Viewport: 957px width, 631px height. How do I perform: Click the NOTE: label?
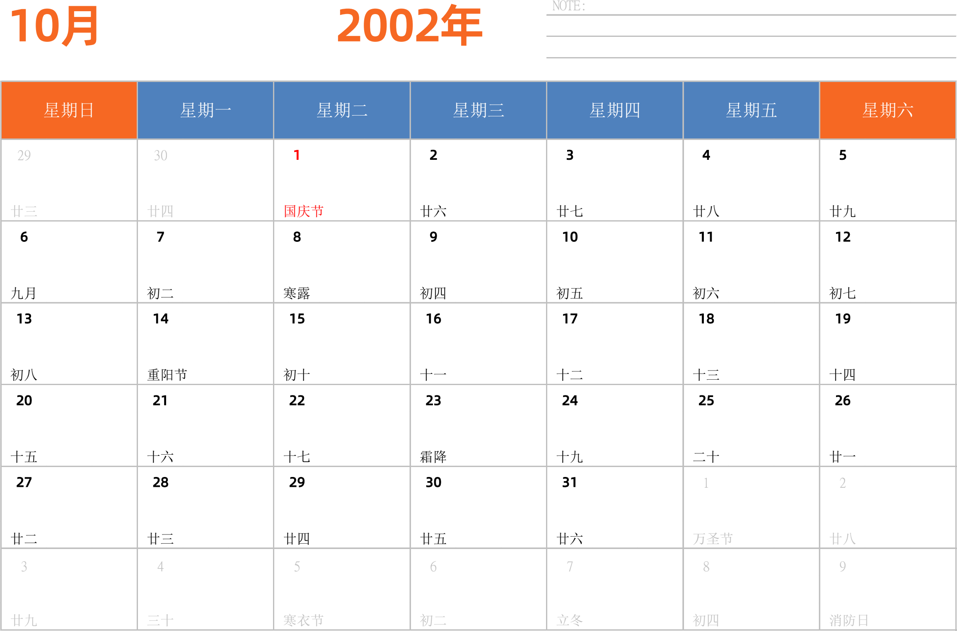tap(568, 6)
